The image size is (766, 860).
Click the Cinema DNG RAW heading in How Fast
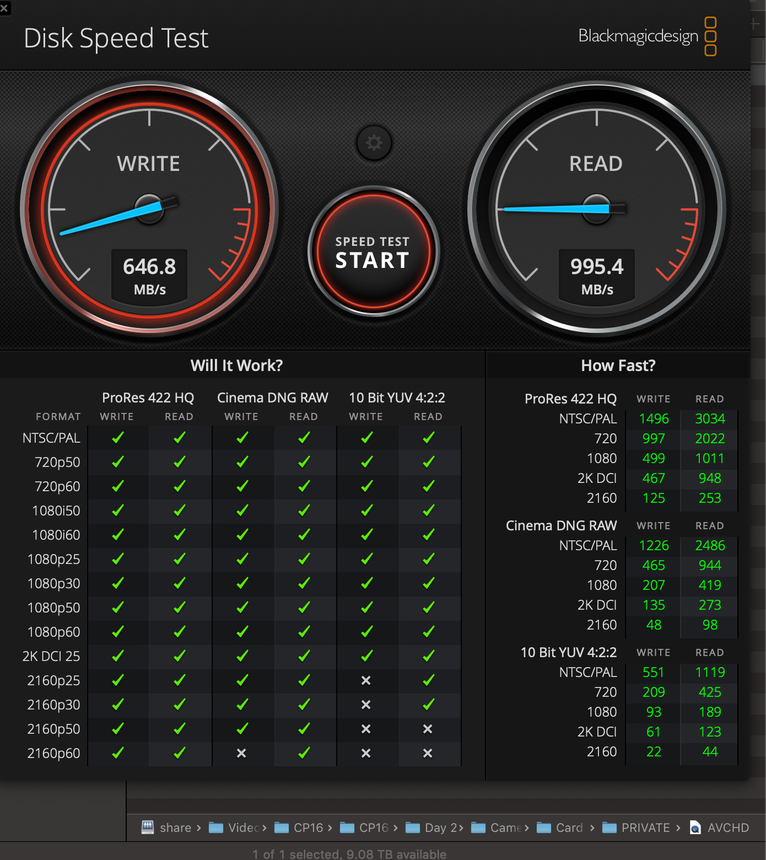(x=561, y=525)
